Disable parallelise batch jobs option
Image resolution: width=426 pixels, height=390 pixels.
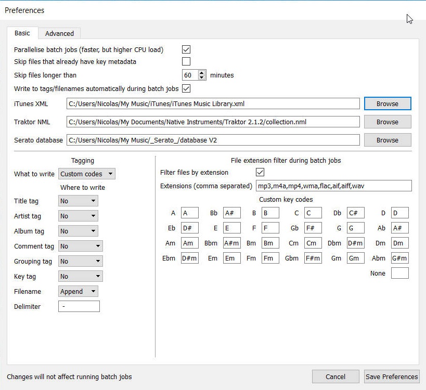tap(185, 49)
